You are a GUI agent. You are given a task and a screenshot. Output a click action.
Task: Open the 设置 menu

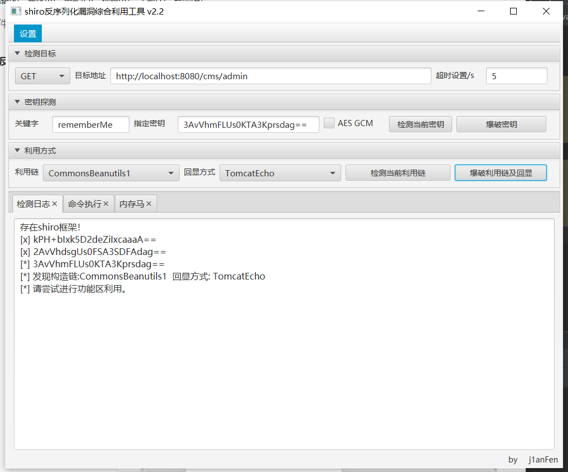coord(28,33)
